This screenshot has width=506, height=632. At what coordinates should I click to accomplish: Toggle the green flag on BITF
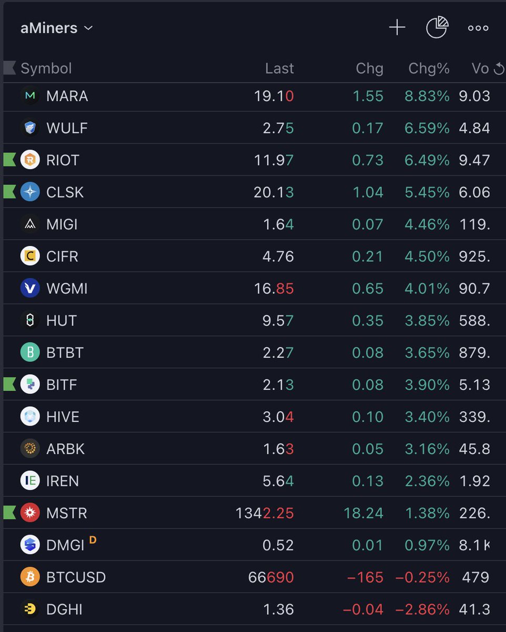9,384
